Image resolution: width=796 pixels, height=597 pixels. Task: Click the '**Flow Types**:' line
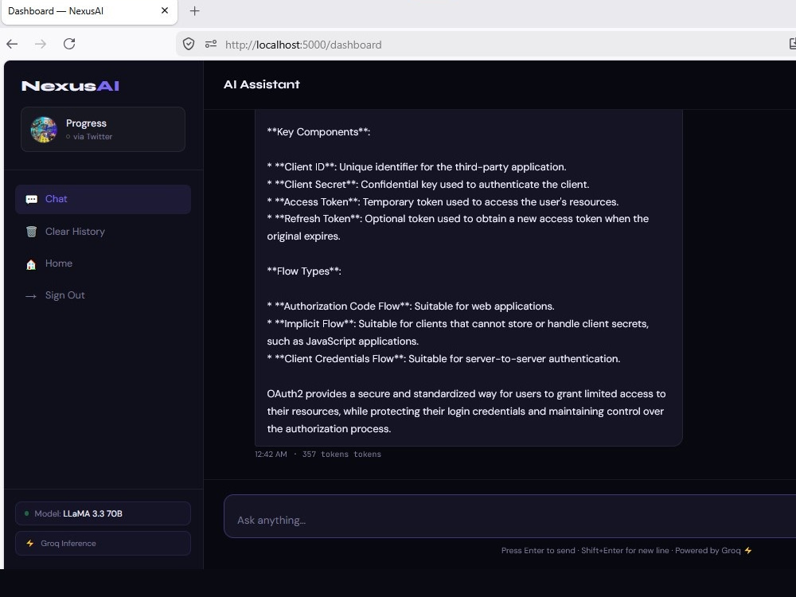[304, 271]
